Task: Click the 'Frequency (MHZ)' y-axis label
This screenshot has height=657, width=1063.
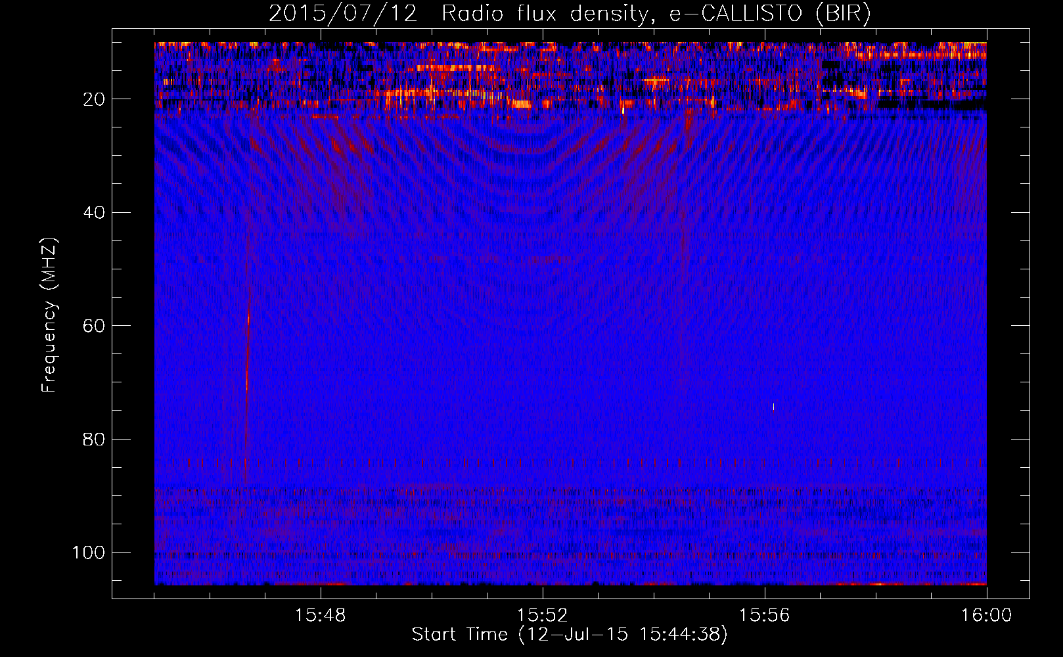Action: 50,315
